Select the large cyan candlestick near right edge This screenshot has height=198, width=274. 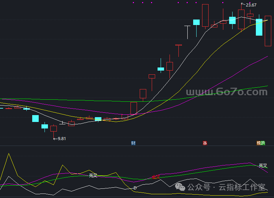(x=259, y=27)
